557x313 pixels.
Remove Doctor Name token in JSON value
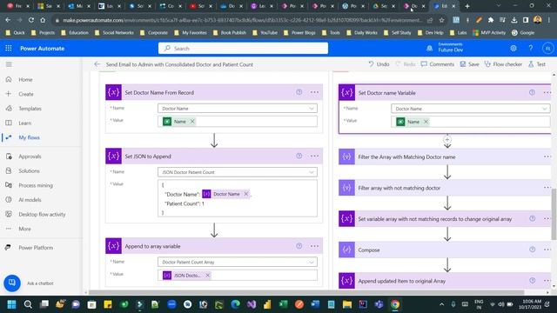pyautogui.click(x=245, y=194)
